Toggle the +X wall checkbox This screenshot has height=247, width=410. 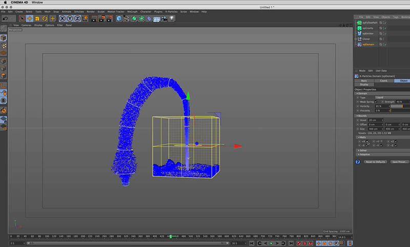point(367,141)
